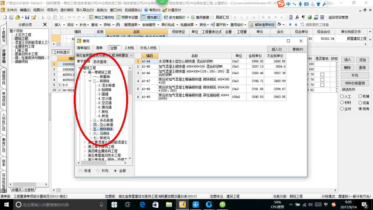
Task: Open the 造价指标 menu
Action: pyautogui.click(x=67, y=10)
